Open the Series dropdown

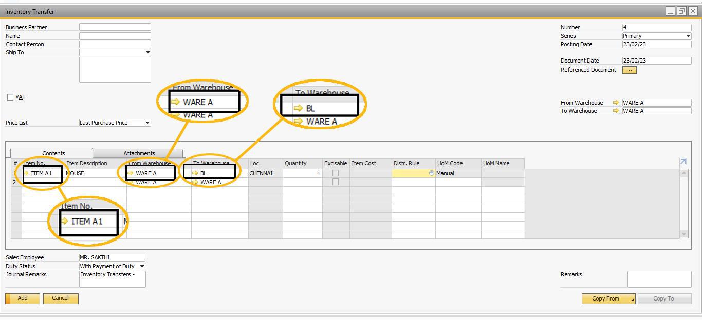coord(688,36)
